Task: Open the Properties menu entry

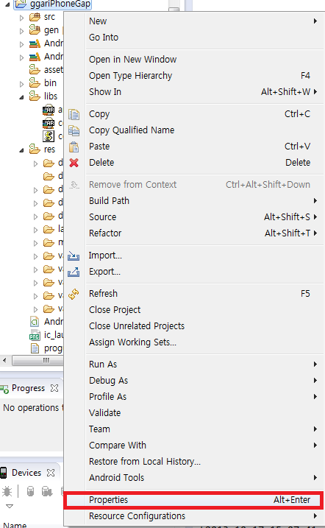Action: [x=193, y=500]
